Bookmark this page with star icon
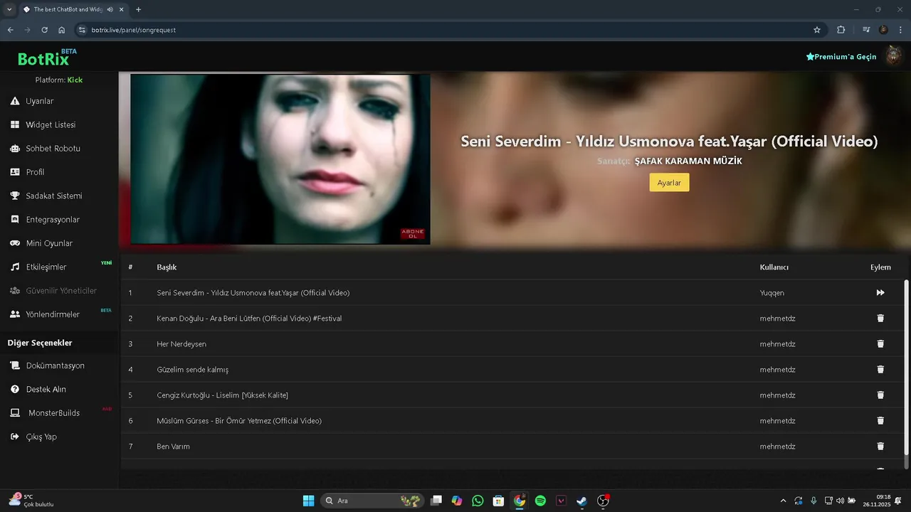The height and width of the screenshot is (512, 911). 817,30
